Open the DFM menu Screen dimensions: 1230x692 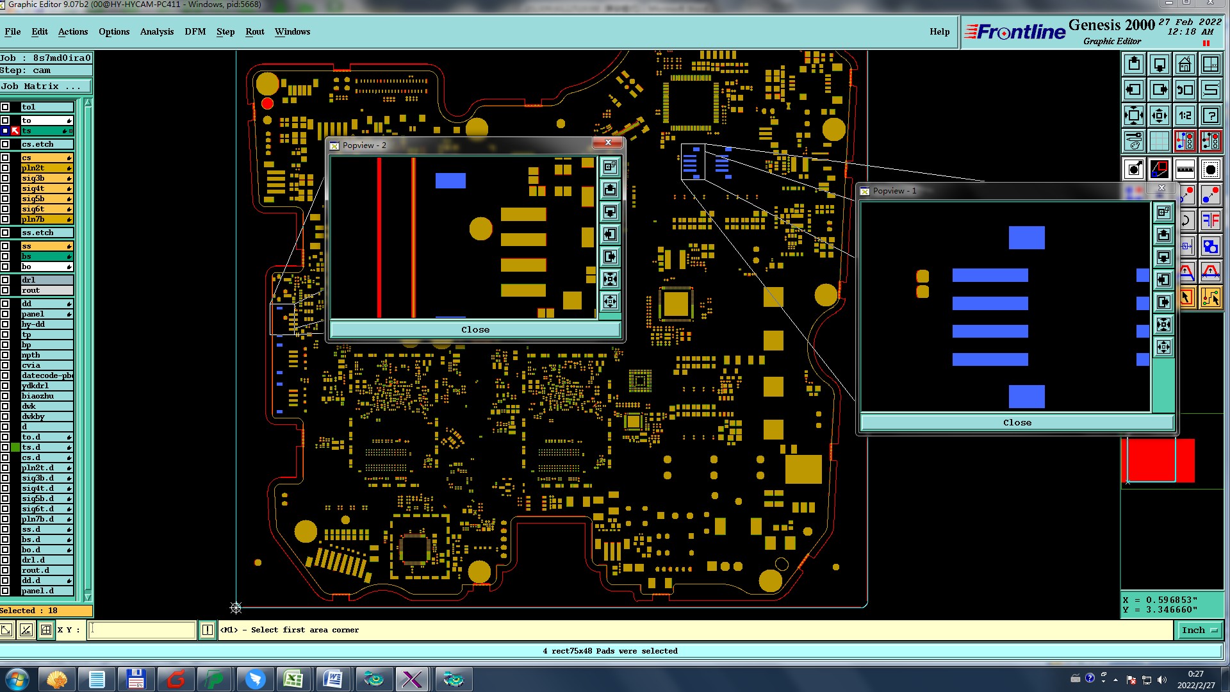195,31
